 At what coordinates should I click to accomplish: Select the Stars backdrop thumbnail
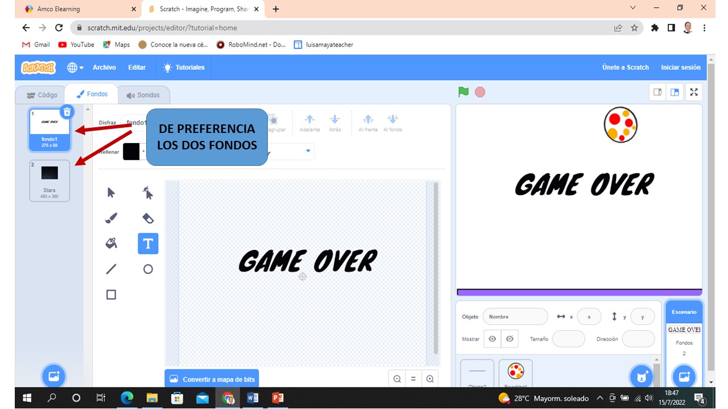[49, 180]
